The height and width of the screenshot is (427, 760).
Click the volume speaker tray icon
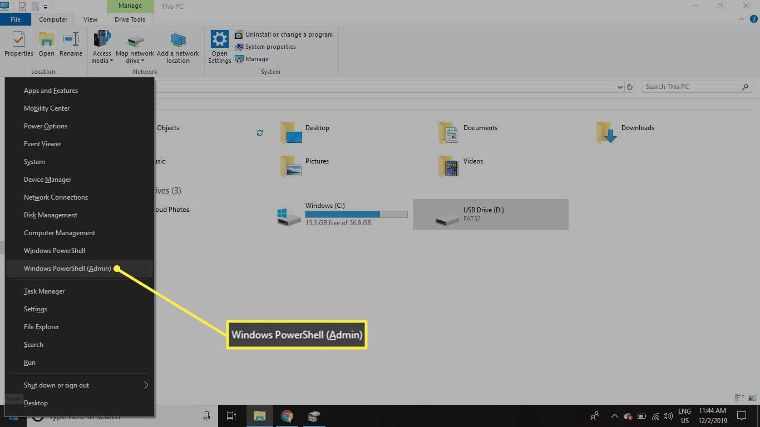668,416
